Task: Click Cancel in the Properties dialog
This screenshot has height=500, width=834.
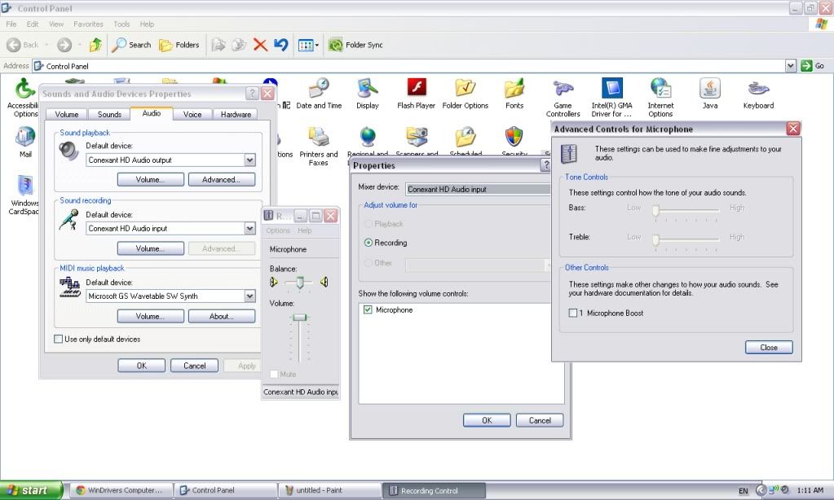Action: click(x=540, y=420)
